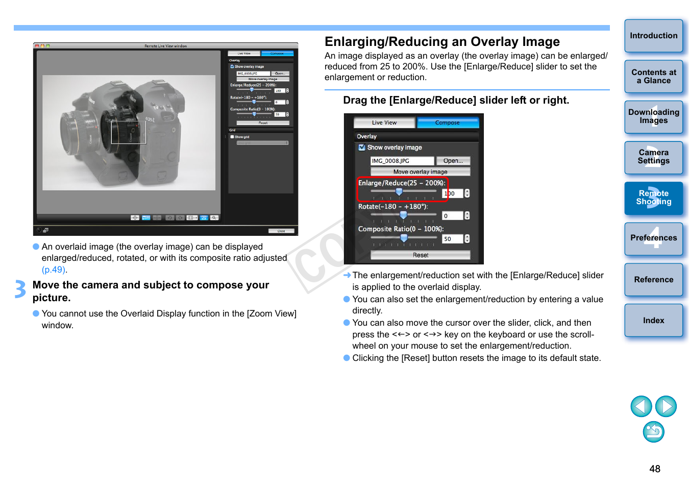
Task: Click Open... button in Remote Live View window
Action: (x=280, y=74)
